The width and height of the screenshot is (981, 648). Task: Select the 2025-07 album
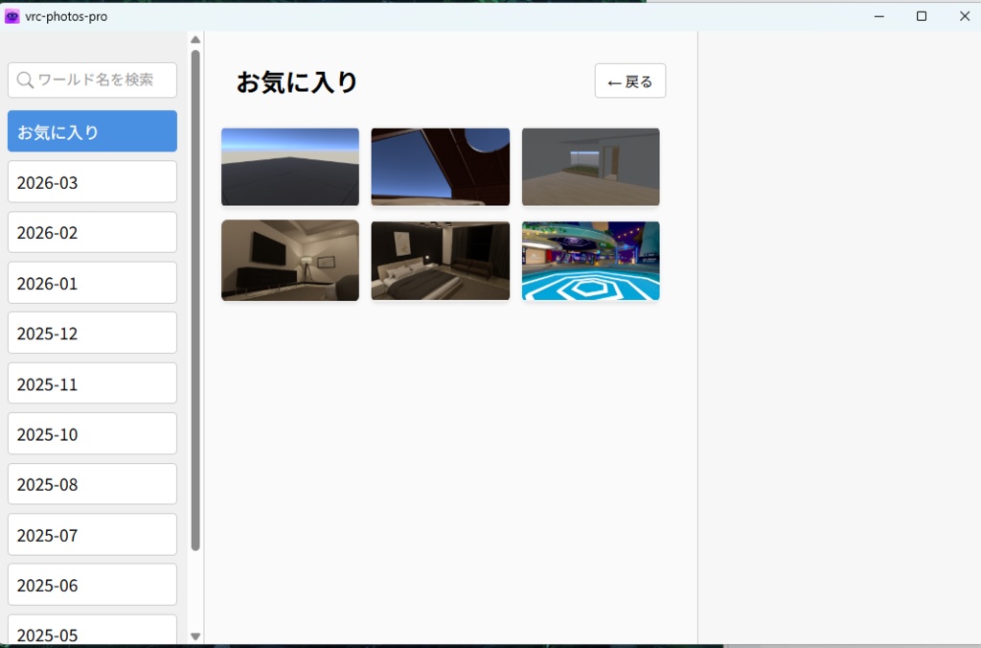(x=91, y=534)
